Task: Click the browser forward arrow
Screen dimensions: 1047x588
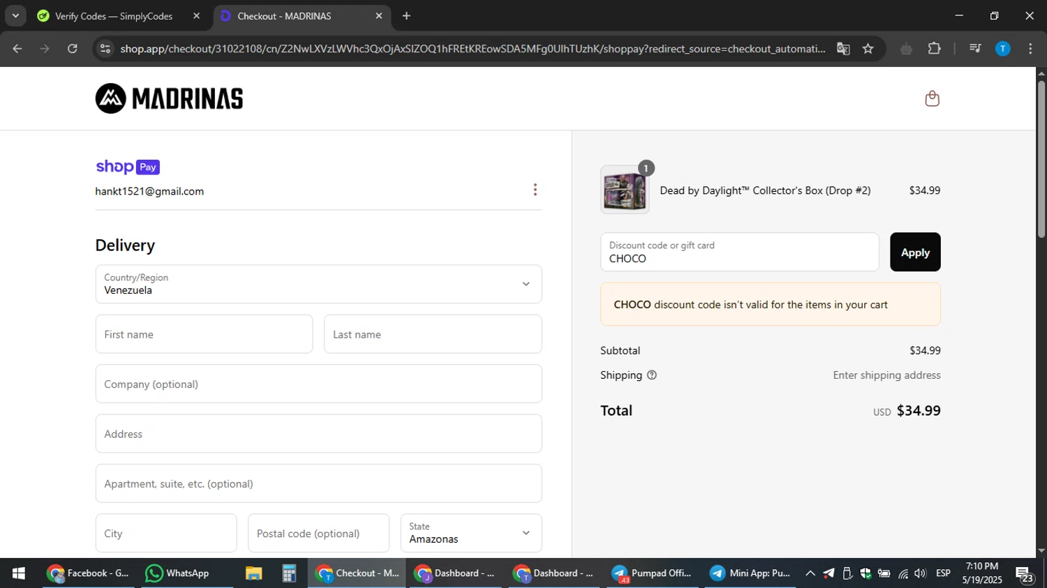Action: point(45,48)
